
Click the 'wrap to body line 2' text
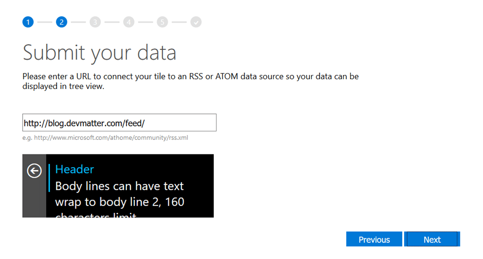pos(119,202)
